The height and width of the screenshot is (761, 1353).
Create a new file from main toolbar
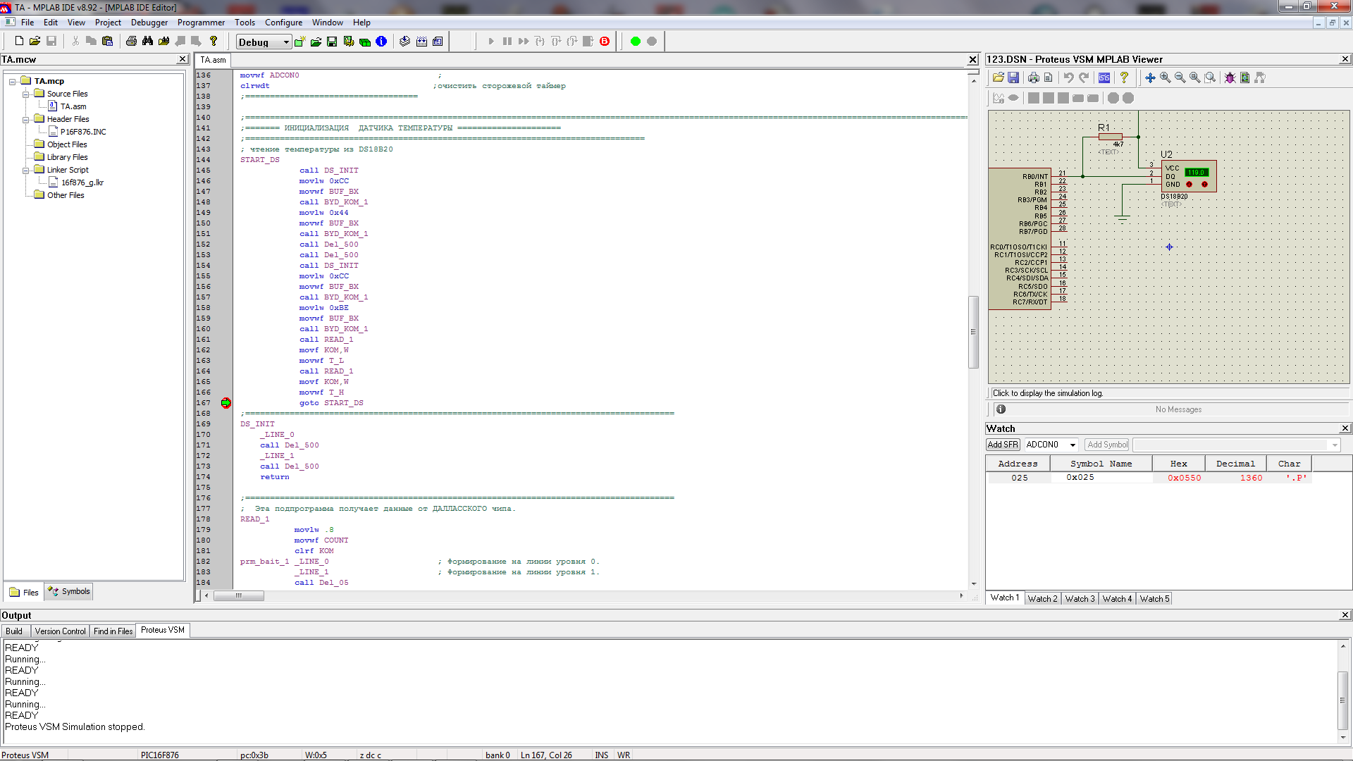pyautogui.click(x=19, y=42)
